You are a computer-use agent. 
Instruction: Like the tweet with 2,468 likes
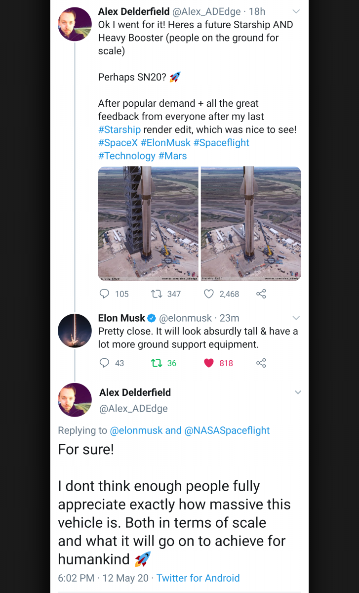tap(209, 294)
